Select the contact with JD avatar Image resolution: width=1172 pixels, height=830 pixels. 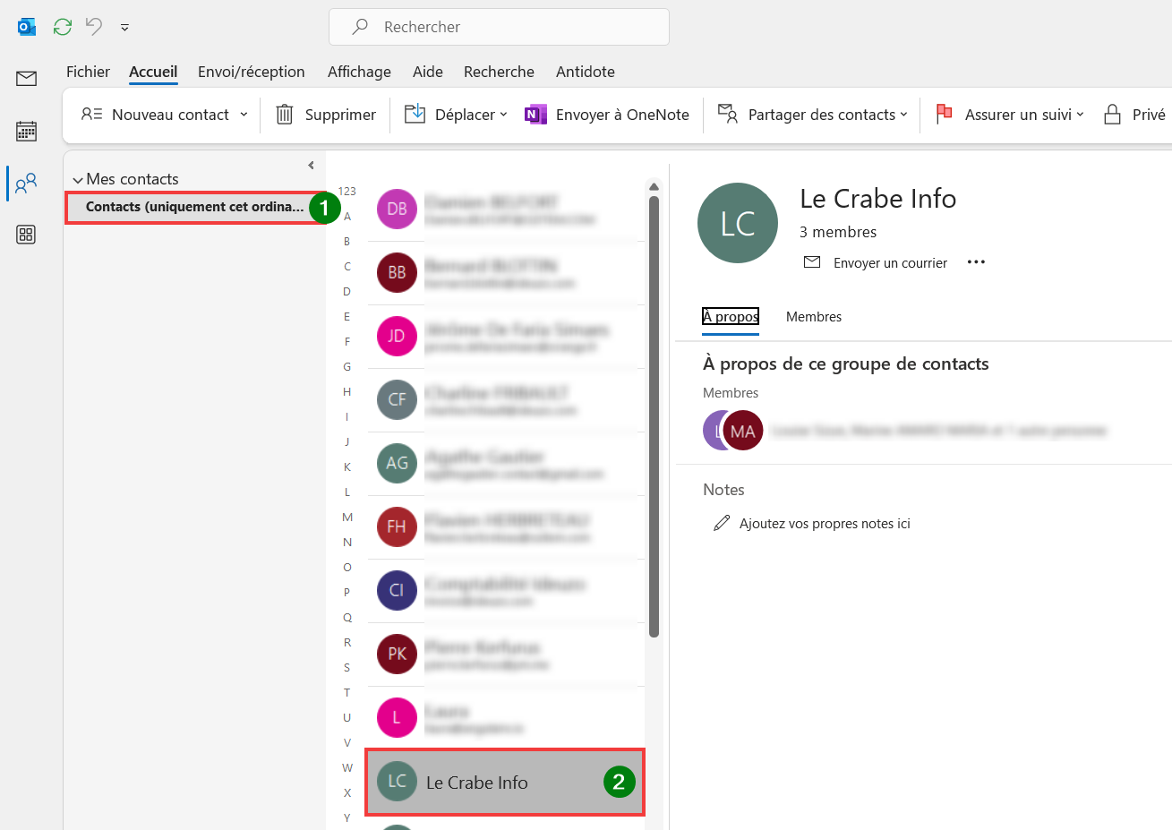pyautogui.click(x=506, y=337)
